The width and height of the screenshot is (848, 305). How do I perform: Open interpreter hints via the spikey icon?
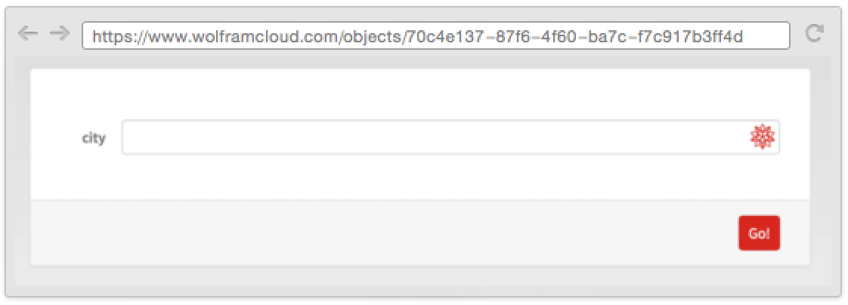tap(762, 137)
